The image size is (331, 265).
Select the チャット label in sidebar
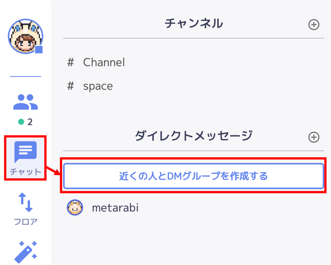pyautogui.click(x=26, y=172)
